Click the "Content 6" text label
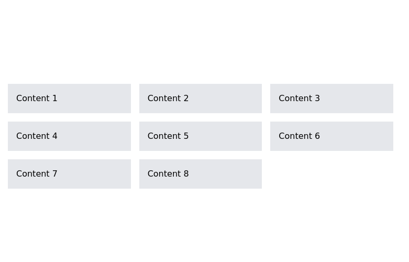Image resolution: width=409 pixels, height=262 pixels. coord(299,136)
